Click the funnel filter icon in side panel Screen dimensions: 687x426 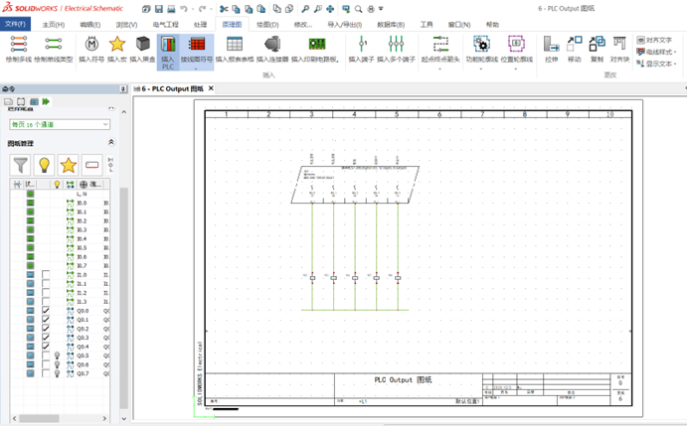(20, 165)
